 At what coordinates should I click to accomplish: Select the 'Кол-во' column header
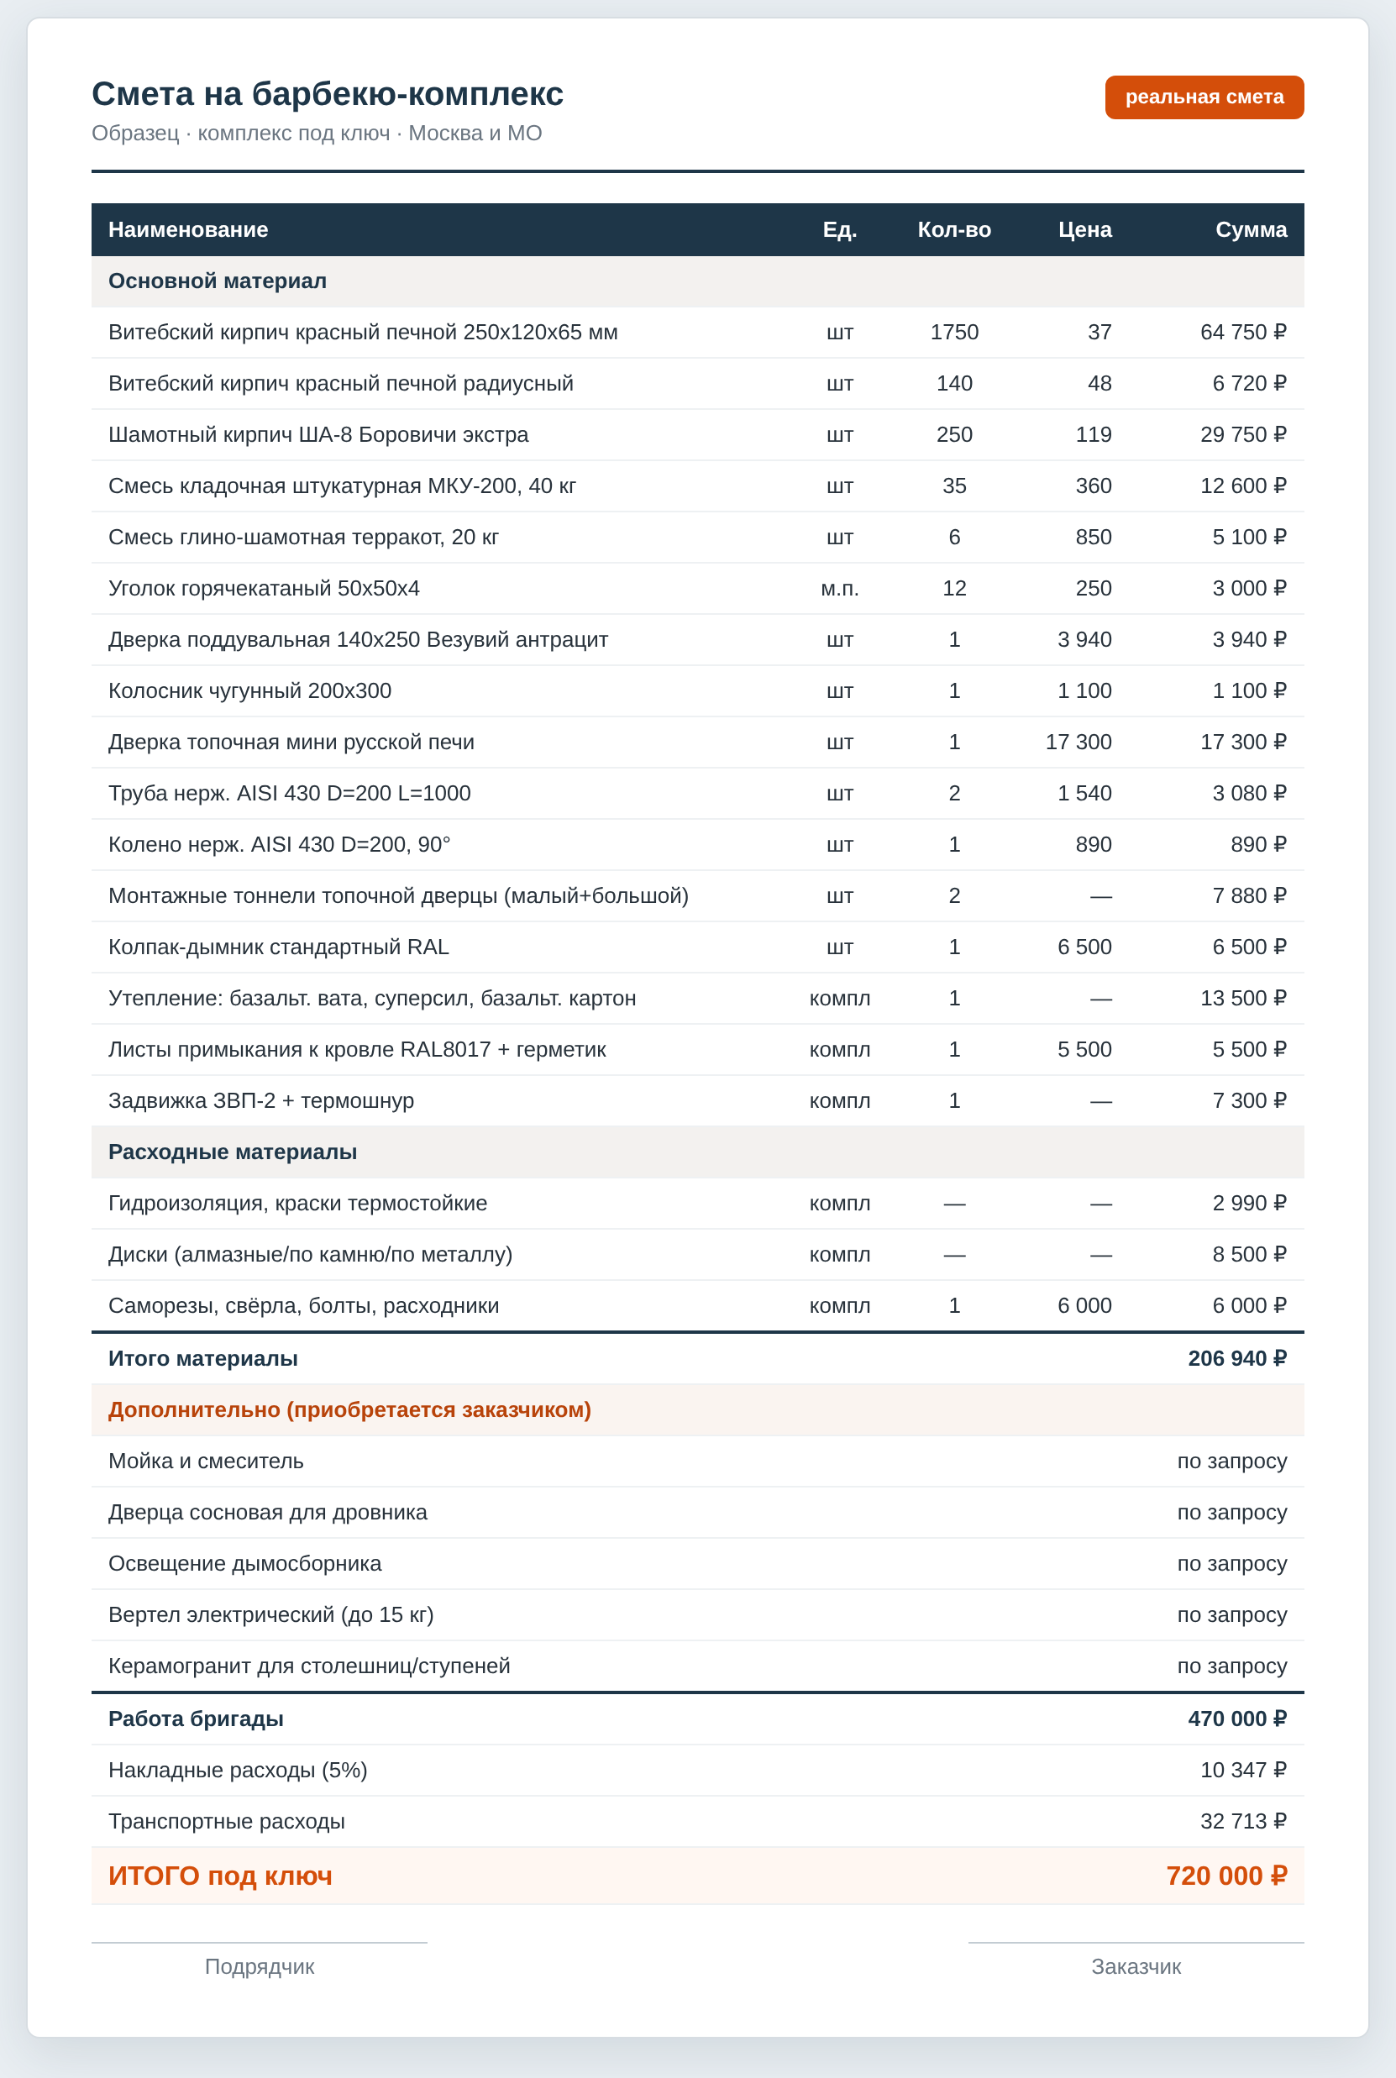953,229
